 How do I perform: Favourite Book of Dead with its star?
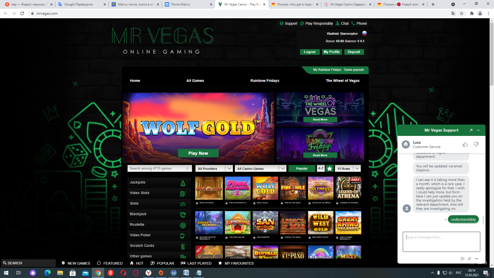197,203
